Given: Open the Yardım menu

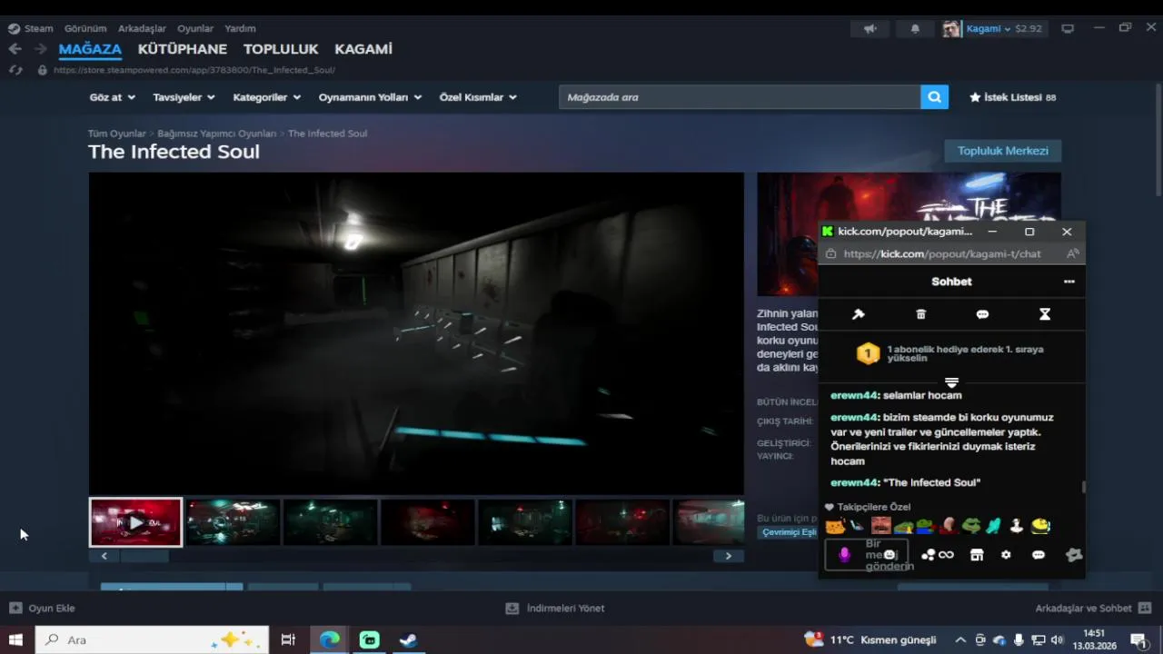Looking at the screenshot, I should pyautogui.click(x=241, y=28).
